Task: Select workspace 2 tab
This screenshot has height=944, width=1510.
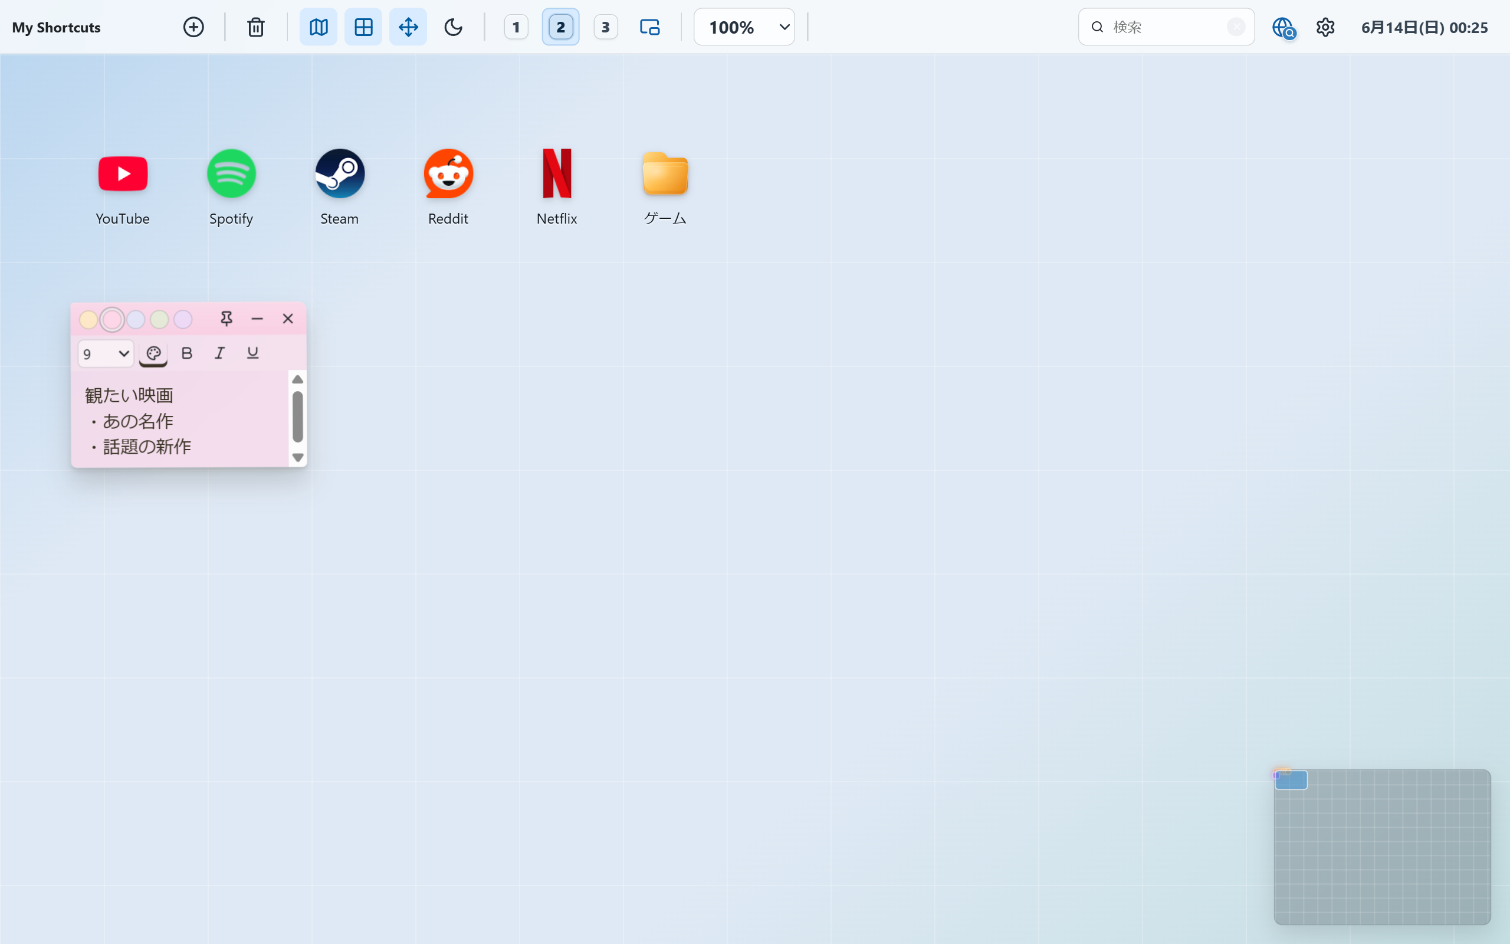Action: 560,27
